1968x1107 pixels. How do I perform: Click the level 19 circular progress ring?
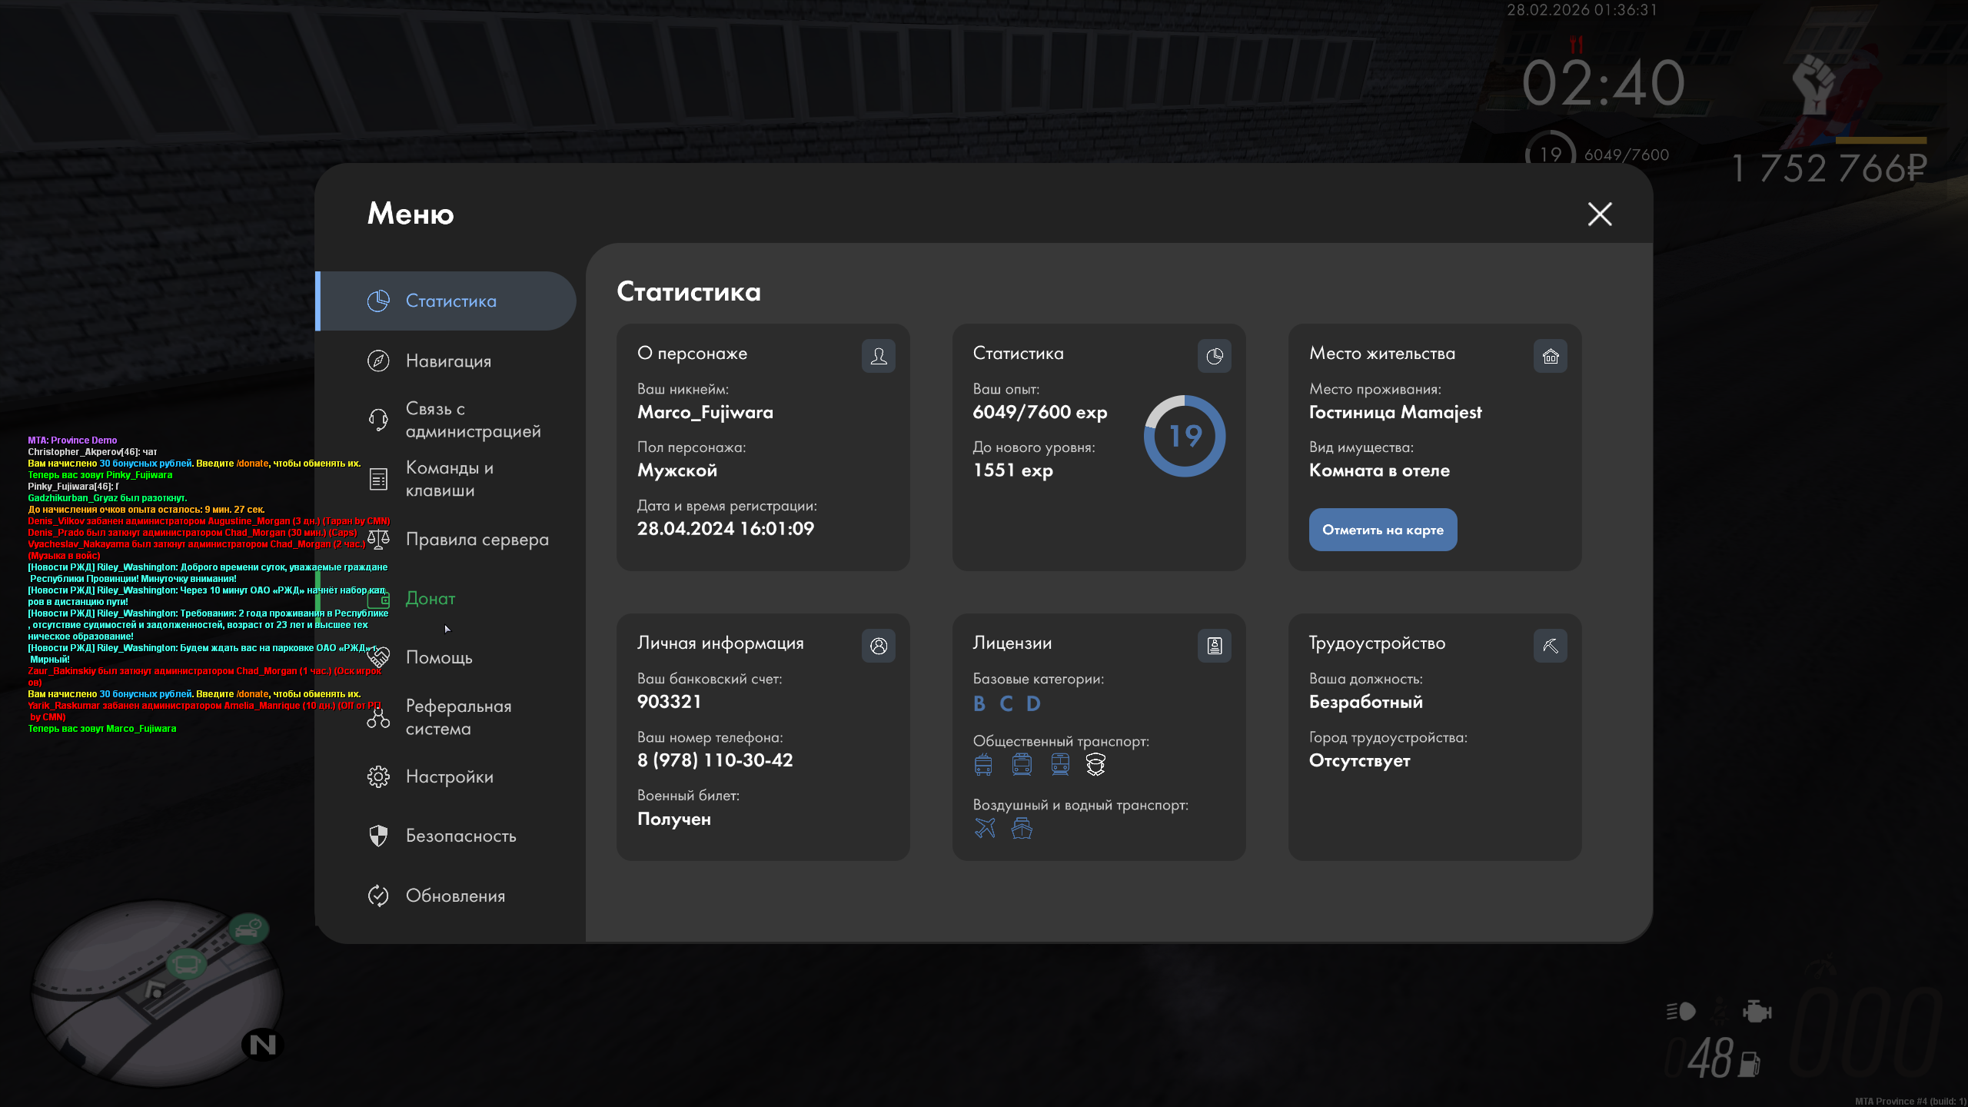pyautogui.click(x=1185, y=436)
